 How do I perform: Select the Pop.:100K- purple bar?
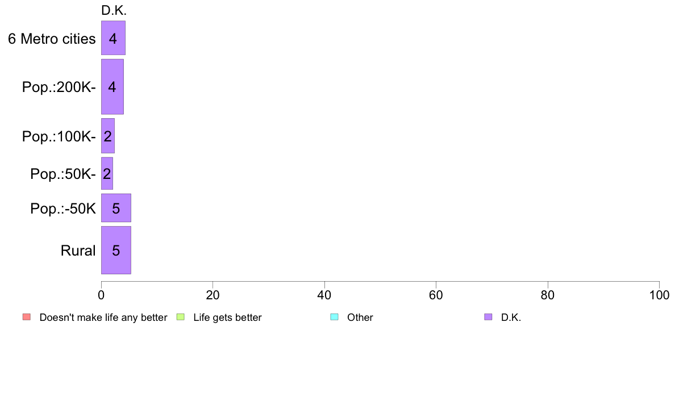[x=107, y=136]
